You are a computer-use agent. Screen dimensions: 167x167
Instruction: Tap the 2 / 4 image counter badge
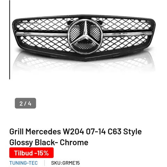(25, 103)
